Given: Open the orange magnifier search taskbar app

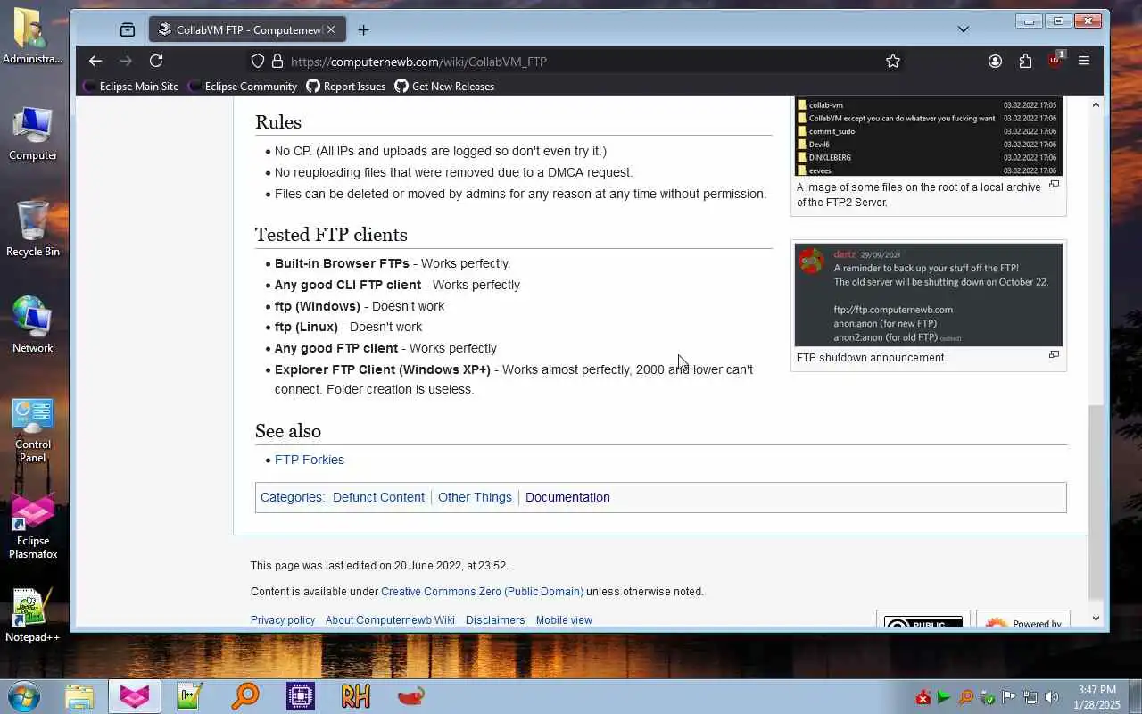Looking at the screenshot, I should tap(245, 696).
